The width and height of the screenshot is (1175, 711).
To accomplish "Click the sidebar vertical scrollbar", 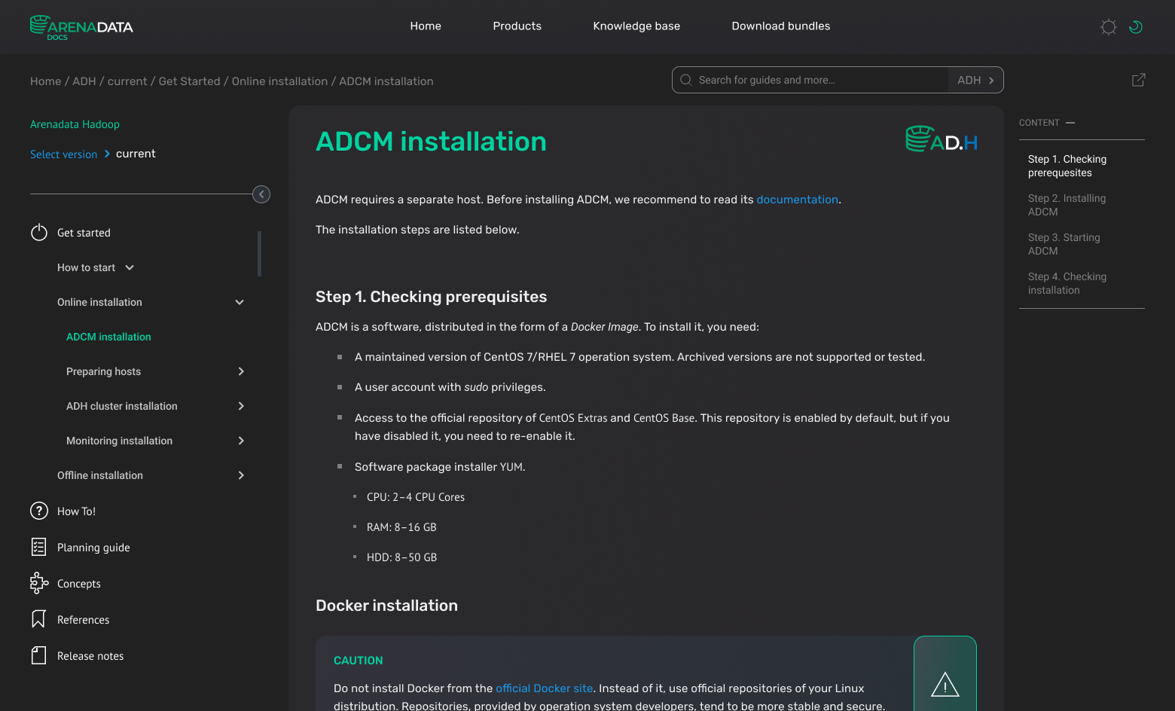I will tap(259, 254).
